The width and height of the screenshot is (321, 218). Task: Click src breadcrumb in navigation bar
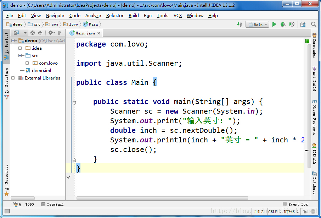[34, 24]
